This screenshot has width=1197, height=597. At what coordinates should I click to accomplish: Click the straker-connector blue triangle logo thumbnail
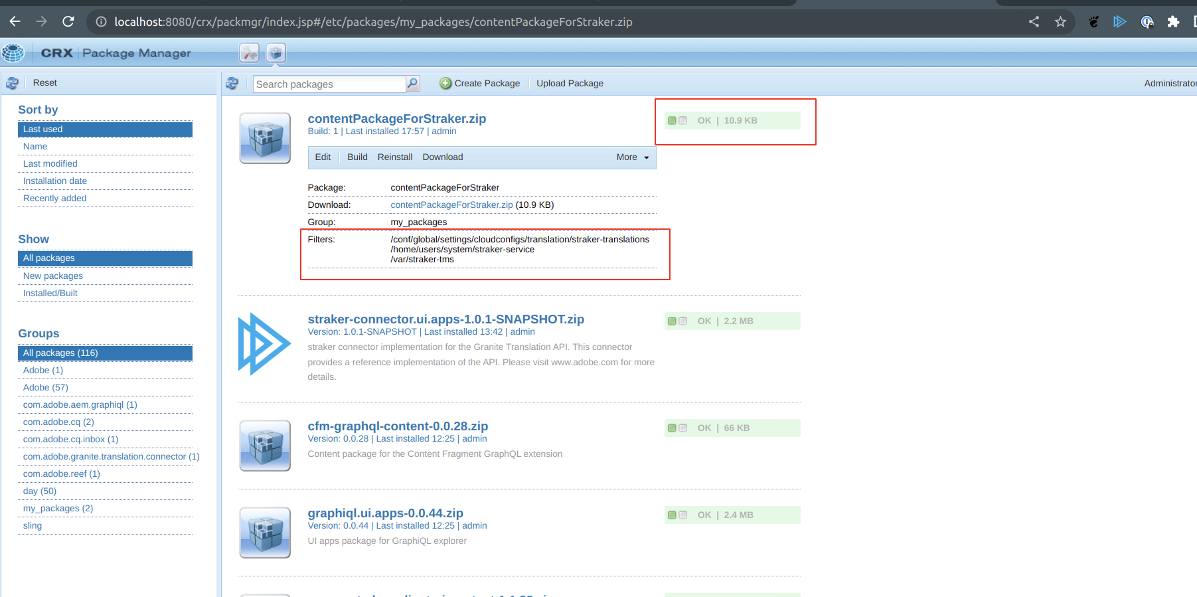click(x=264, y=344)
